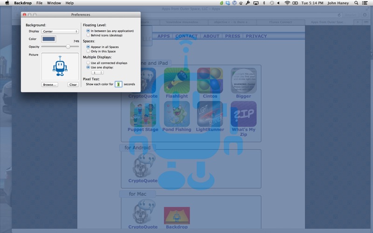Select Appear in all Spaces
373x233 pixels.
point(88,47)
